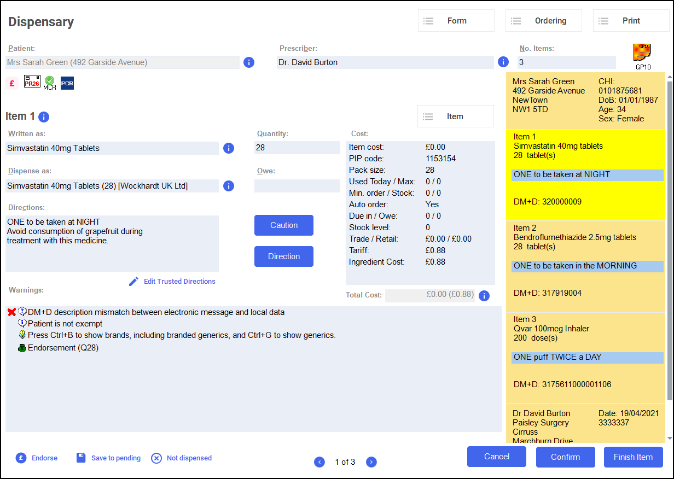Click the MCR green tick icon

[x=50, y=83]
